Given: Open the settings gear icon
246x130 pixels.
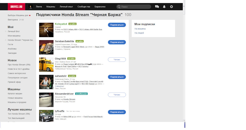Looking at the screenshot, I should pyautogui.click(x=171, y=7).
